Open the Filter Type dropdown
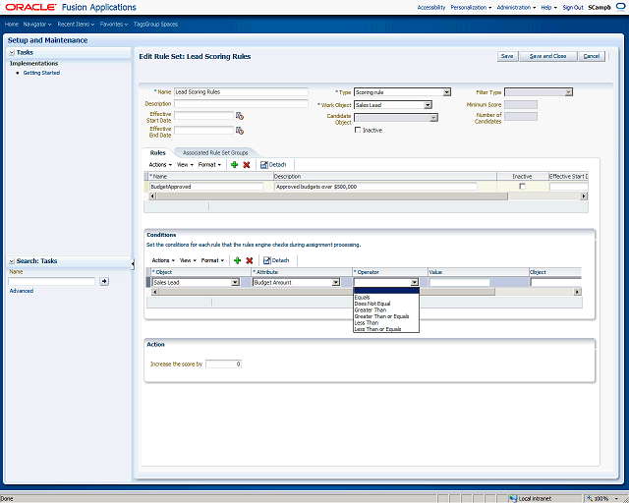 tap(568, 92)
